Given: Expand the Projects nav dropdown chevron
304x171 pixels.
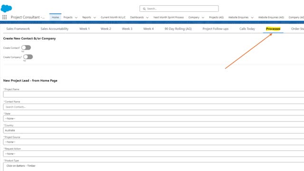Looking at the screenshot, I should (x=76, y=18).
